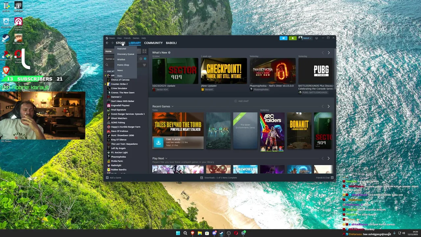The image size is (421, 237).
Task: Click the Add shelf button
Action: 241,101
